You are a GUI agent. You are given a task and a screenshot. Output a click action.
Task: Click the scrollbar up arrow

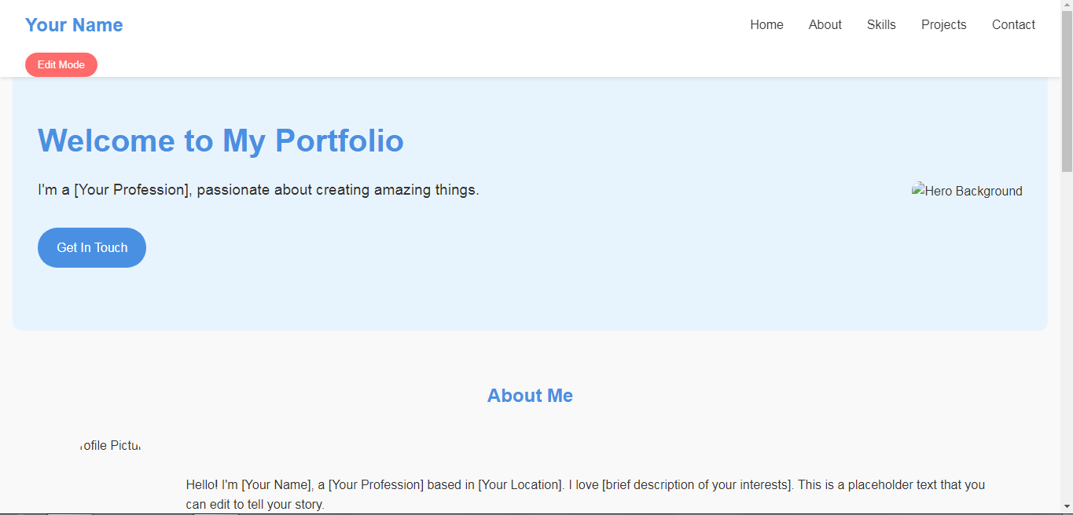pos(1067,6)
